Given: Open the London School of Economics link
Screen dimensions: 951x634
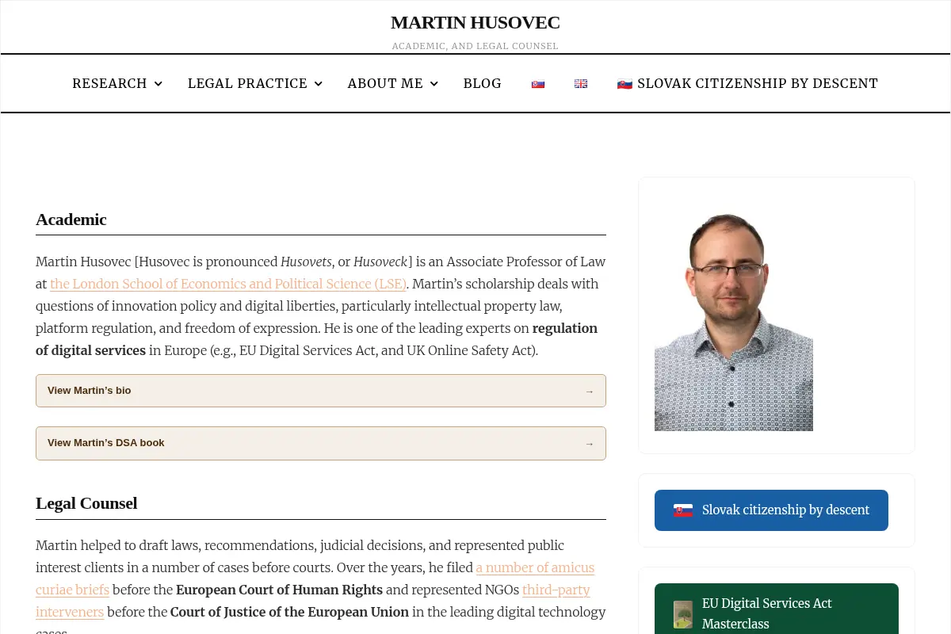Looking at the screenshot, I should tap(228, 284).
